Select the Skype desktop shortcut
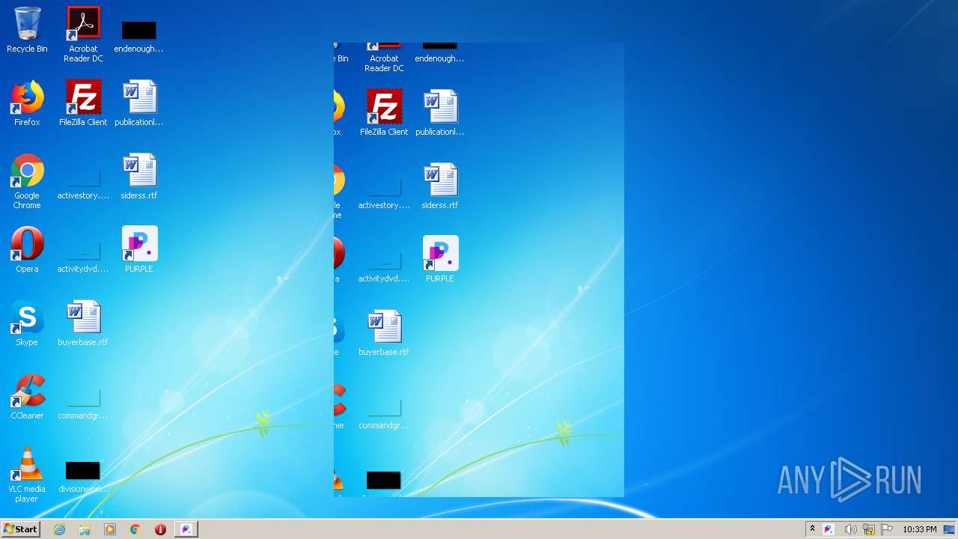This screenshot has width=958, height=539. coord(27,323)
